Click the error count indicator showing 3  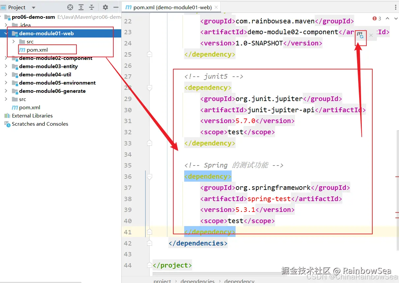click(377, 19)
